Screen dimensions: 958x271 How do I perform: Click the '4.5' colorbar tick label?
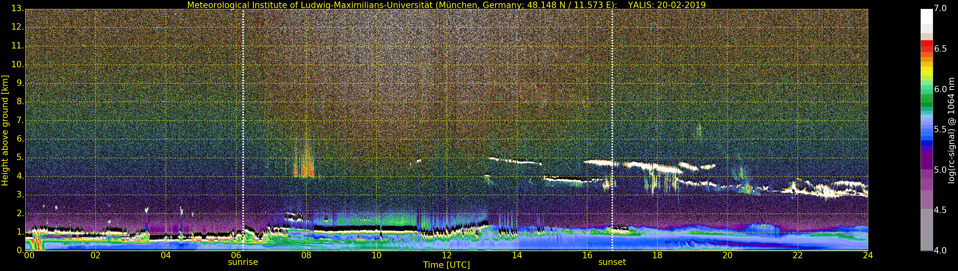click(x=940, y=210)
